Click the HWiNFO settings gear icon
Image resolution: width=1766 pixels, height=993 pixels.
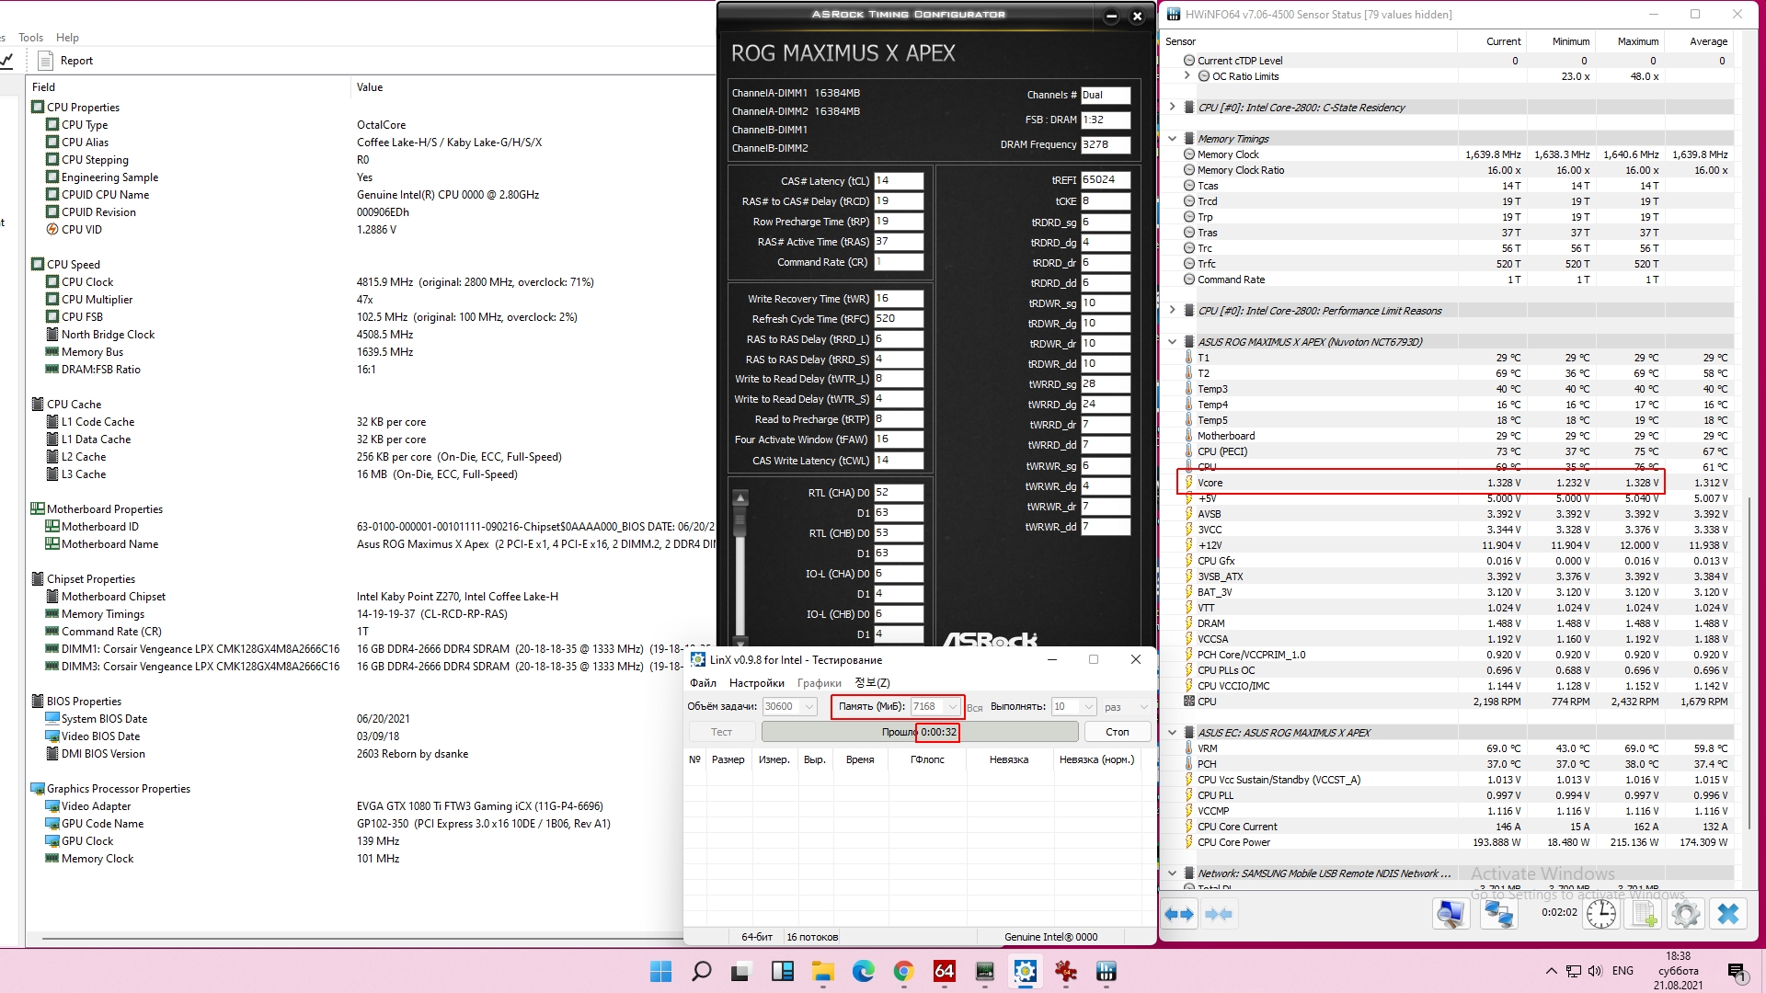click(x=1685, y=914)
